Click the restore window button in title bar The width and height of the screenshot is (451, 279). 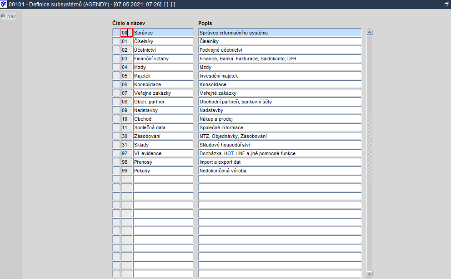(x=447, y=4)
